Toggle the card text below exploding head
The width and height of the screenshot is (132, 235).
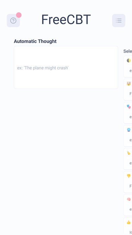[131, 94]
